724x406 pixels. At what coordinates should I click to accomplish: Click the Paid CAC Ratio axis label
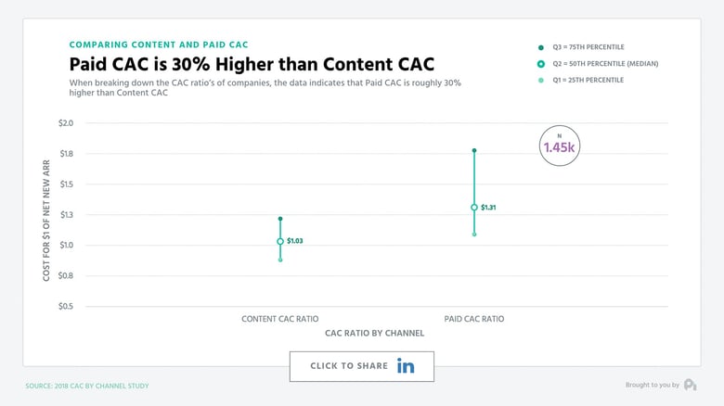point(474,319)
